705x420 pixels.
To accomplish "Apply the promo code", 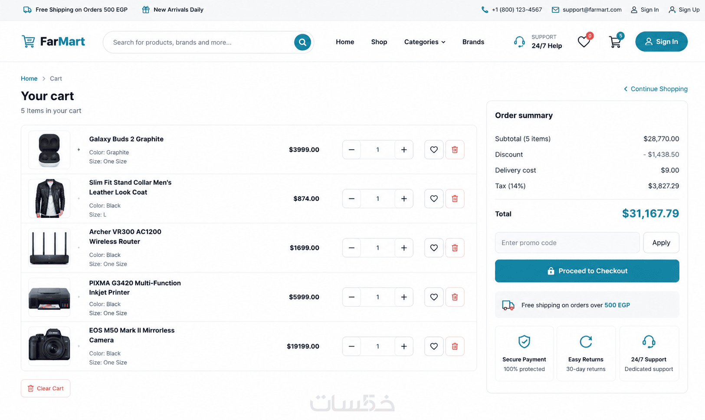I will 661,243.
